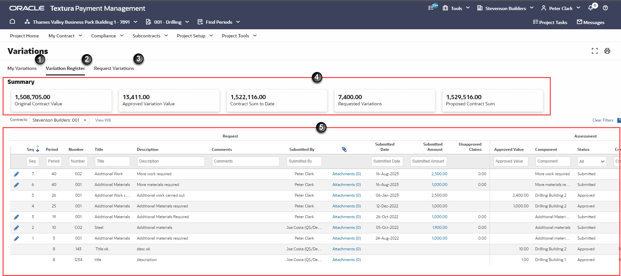
Task: Edit variation row with Seq 7
Action: (x=16, y=174)
